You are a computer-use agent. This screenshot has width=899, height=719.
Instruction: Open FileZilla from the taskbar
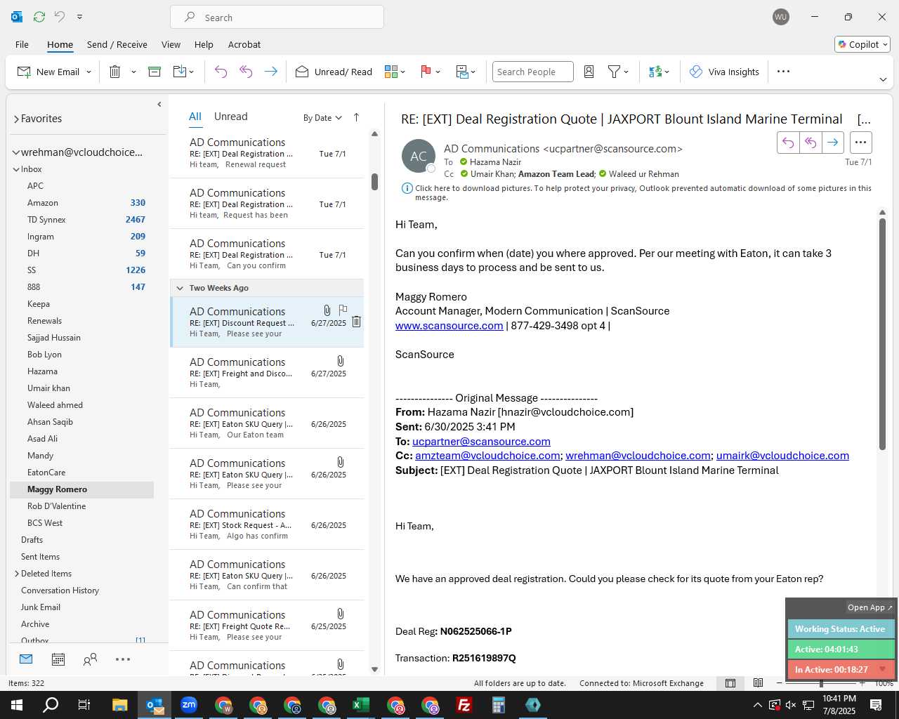point(464,705)
